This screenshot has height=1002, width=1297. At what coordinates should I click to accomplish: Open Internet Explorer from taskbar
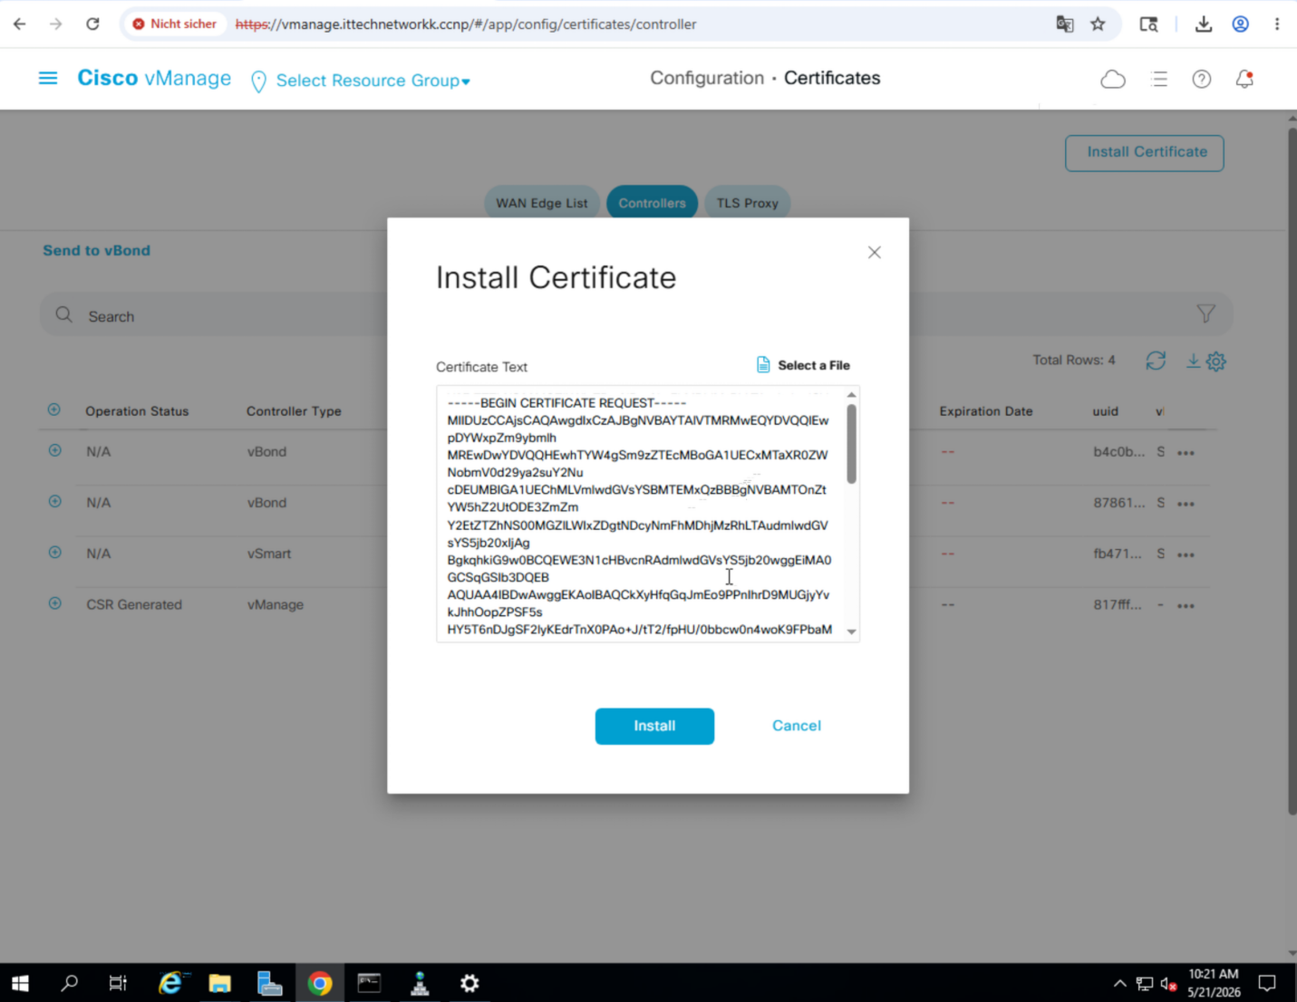point(170,983)
